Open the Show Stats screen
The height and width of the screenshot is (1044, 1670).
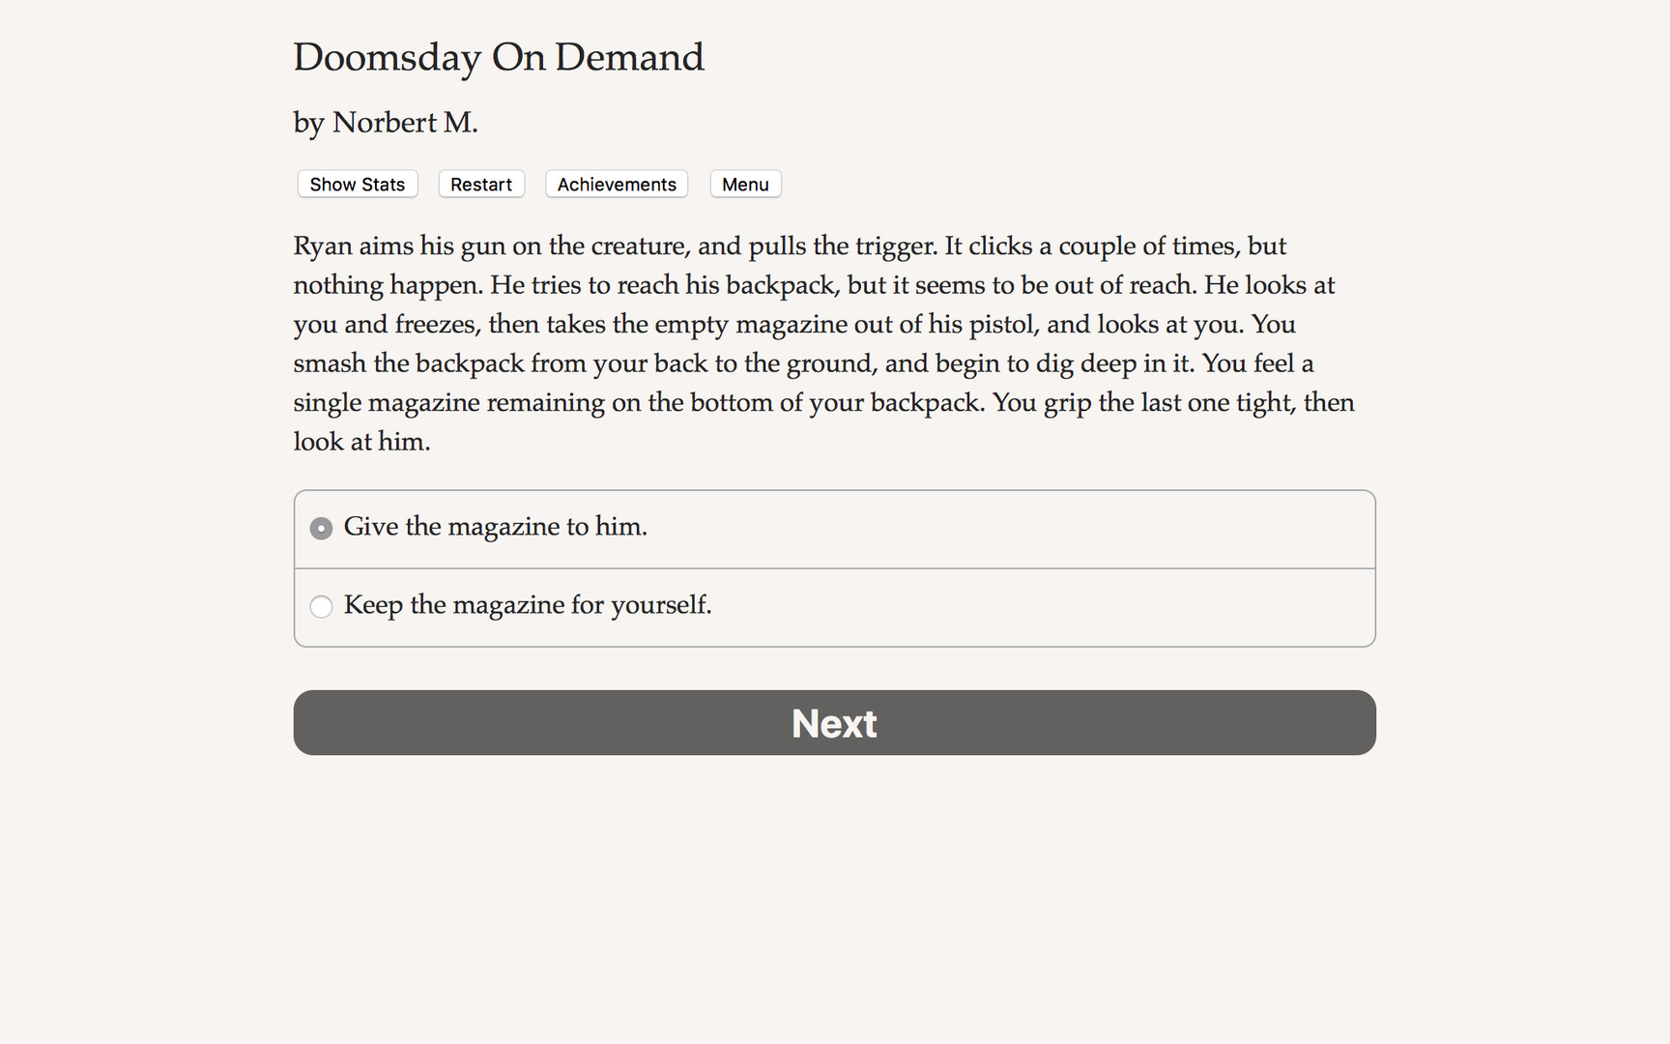point(358,184)
